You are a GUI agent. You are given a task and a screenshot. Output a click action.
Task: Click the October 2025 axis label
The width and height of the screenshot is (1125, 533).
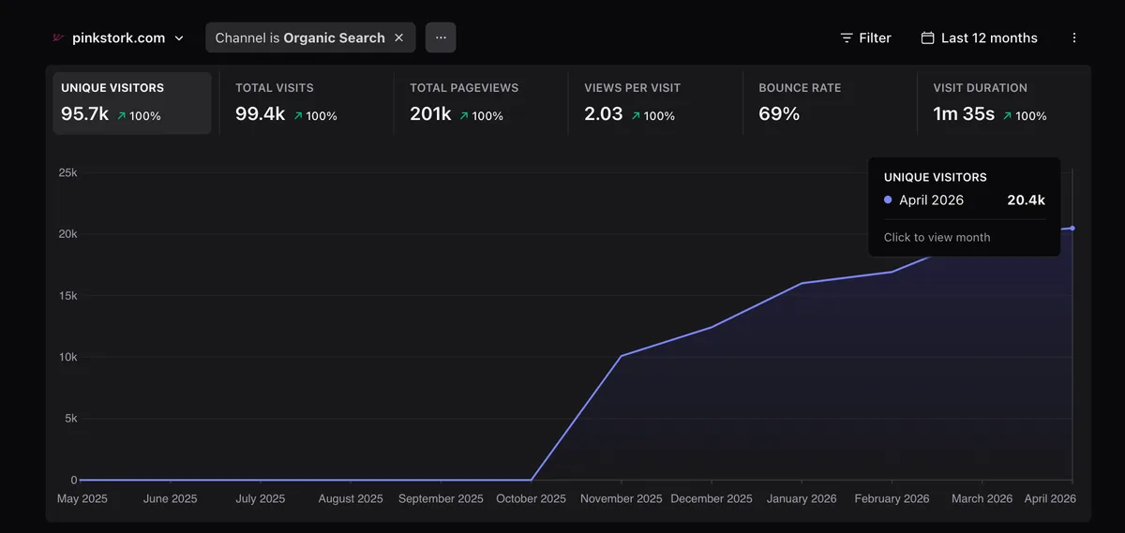tap(531, 498)
